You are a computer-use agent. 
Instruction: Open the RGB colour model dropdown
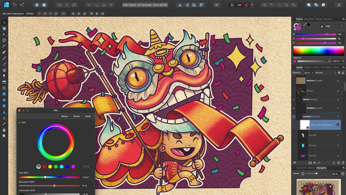(334, 26)
